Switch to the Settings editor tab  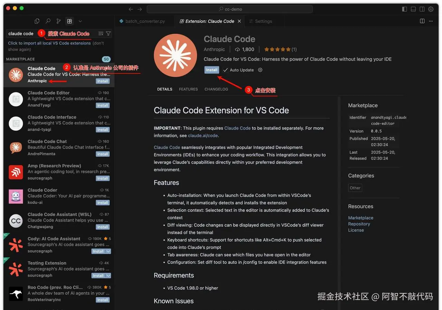point(263,21)
